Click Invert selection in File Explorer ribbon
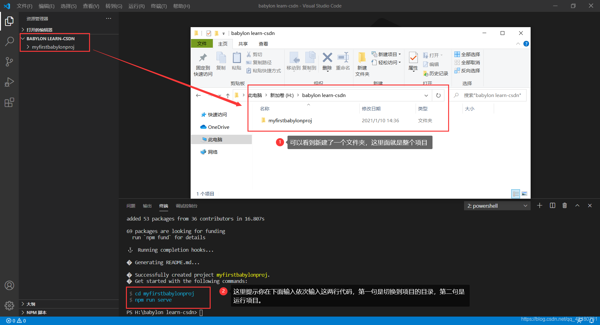The height and width of the screenshot is (325, 600). (467, 70)
